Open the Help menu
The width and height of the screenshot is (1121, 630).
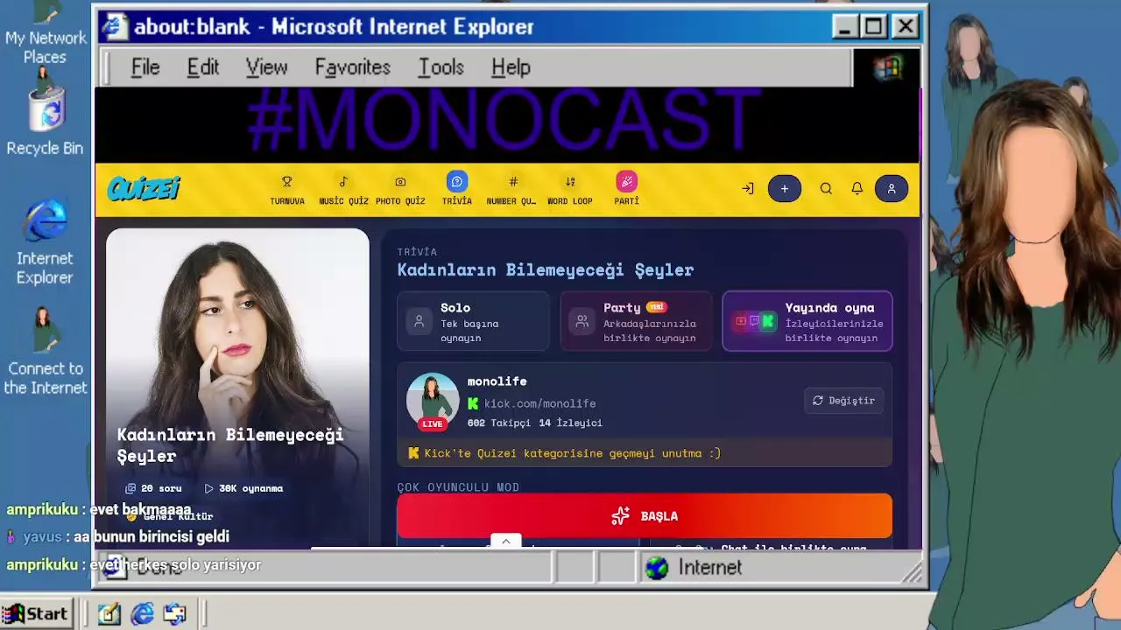point(511,67)
